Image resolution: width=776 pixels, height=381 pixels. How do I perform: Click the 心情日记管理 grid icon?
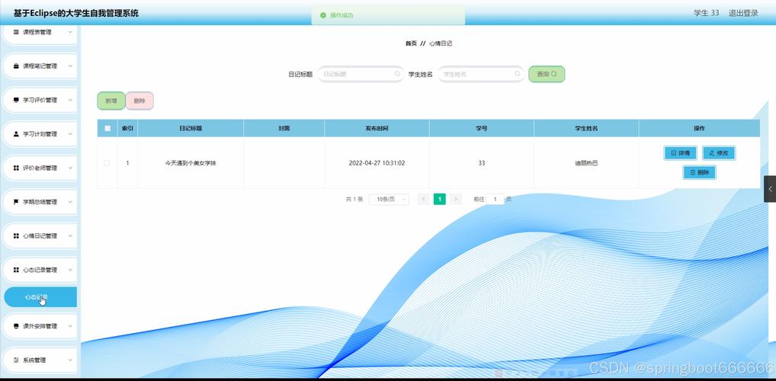pyautogui.click(x=16, y=236)
